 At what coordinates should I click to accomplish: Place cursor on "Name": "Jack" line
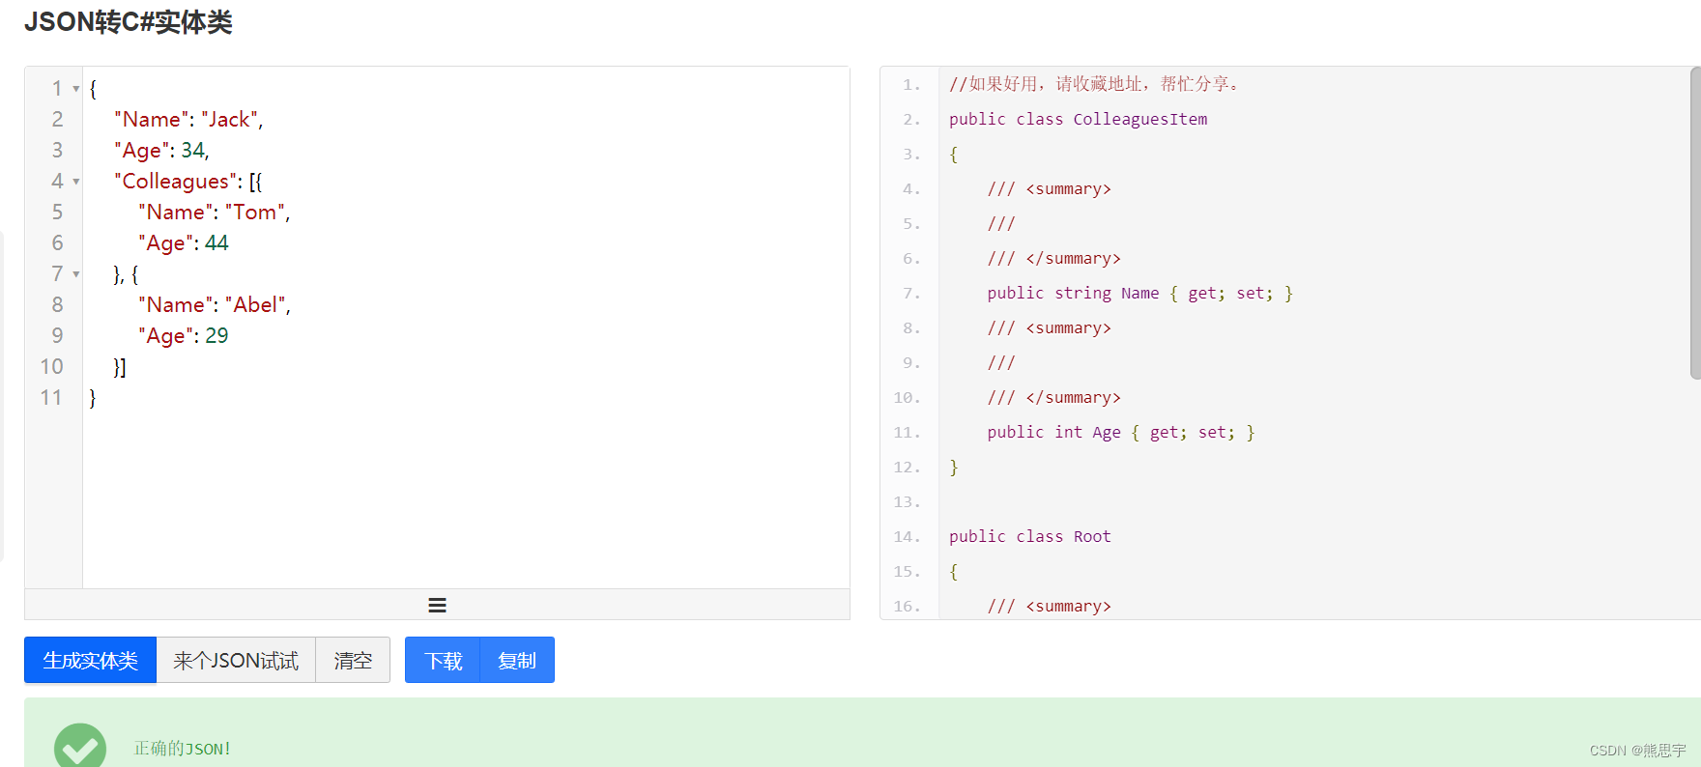coord(188,120)
